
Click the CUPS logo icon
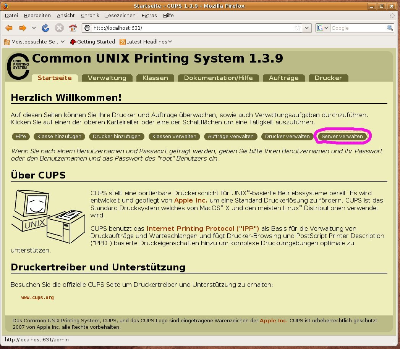click(18, 66)
